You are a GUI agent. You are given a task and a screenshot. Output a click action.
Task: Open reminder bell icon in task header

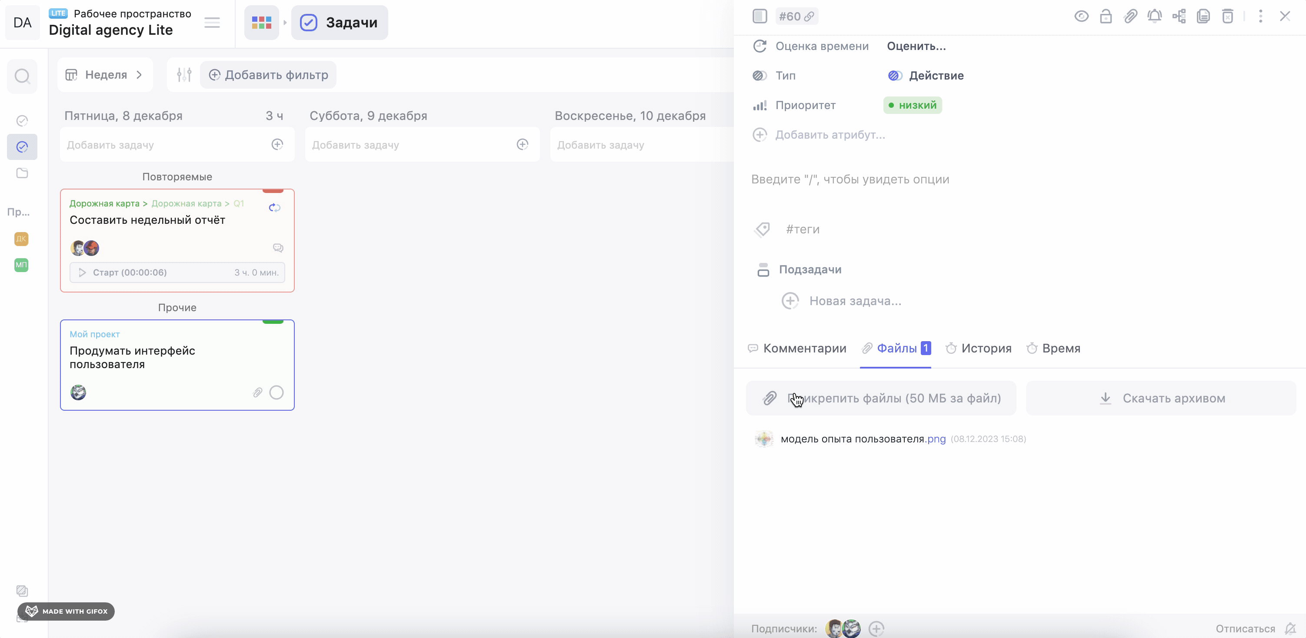[1154, 16]
